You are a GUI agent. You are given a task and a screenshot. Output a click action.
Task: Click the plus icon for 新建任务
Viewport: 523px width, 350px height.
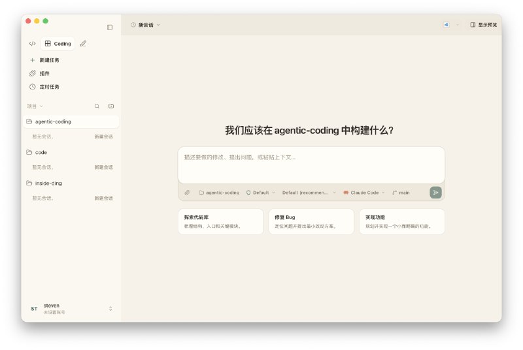tap(32, 60)
